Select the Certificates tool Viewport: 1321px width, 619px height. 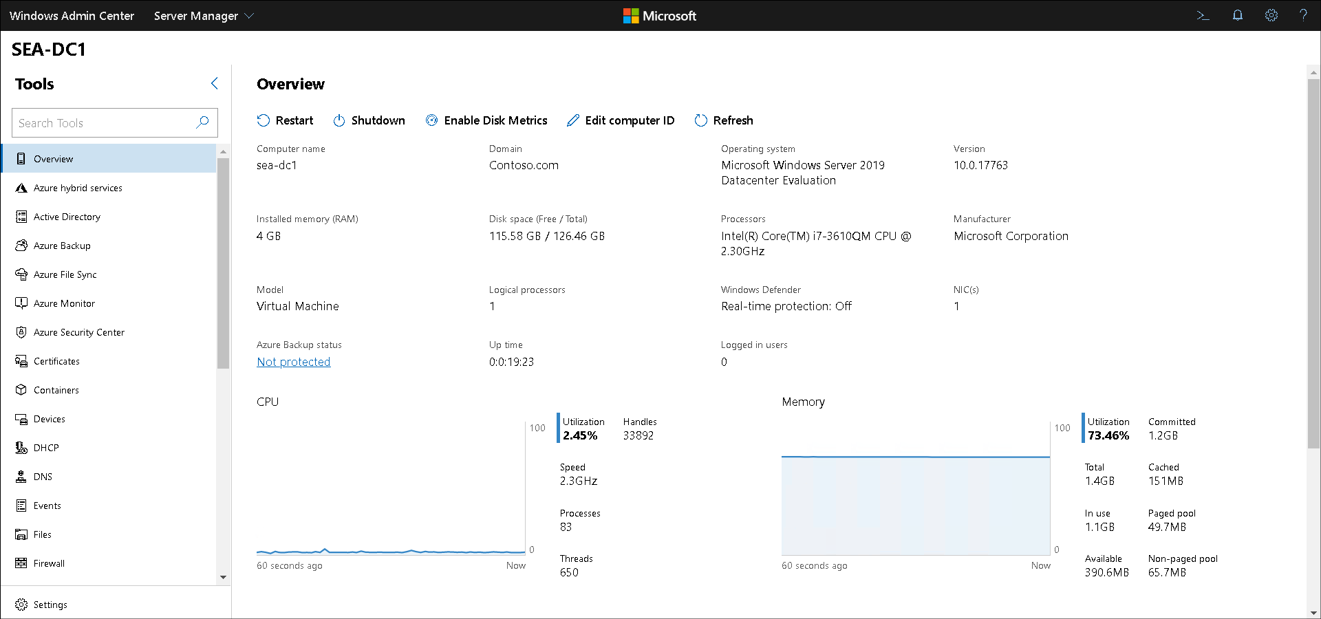coord(56,360)
